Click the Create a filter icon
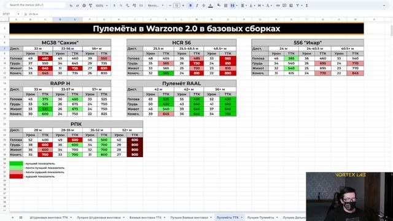This screenshot has width=393, height=221. click(297, 6)
